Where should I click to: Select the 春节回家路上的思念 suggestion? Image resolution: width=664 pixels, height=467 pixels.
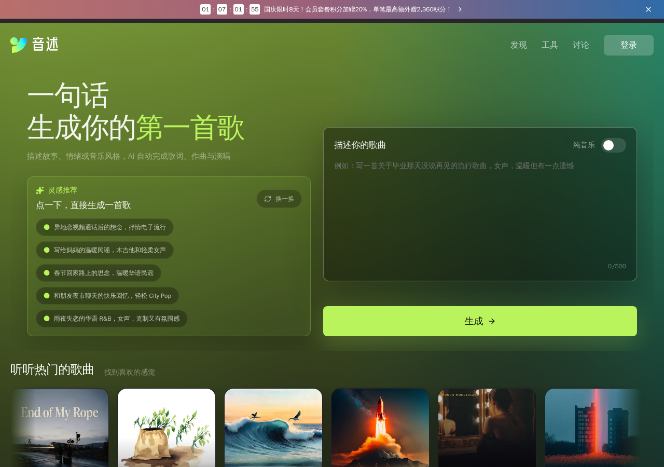pyautogui.click(x=99, y=273)
